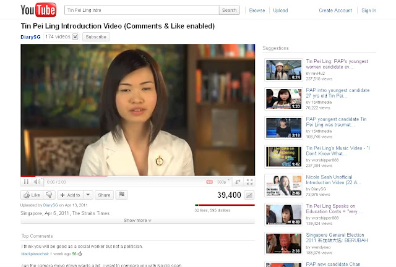Open the YouTube home logo
This screenshot has height=267, width=396.
tap(38, 10)
